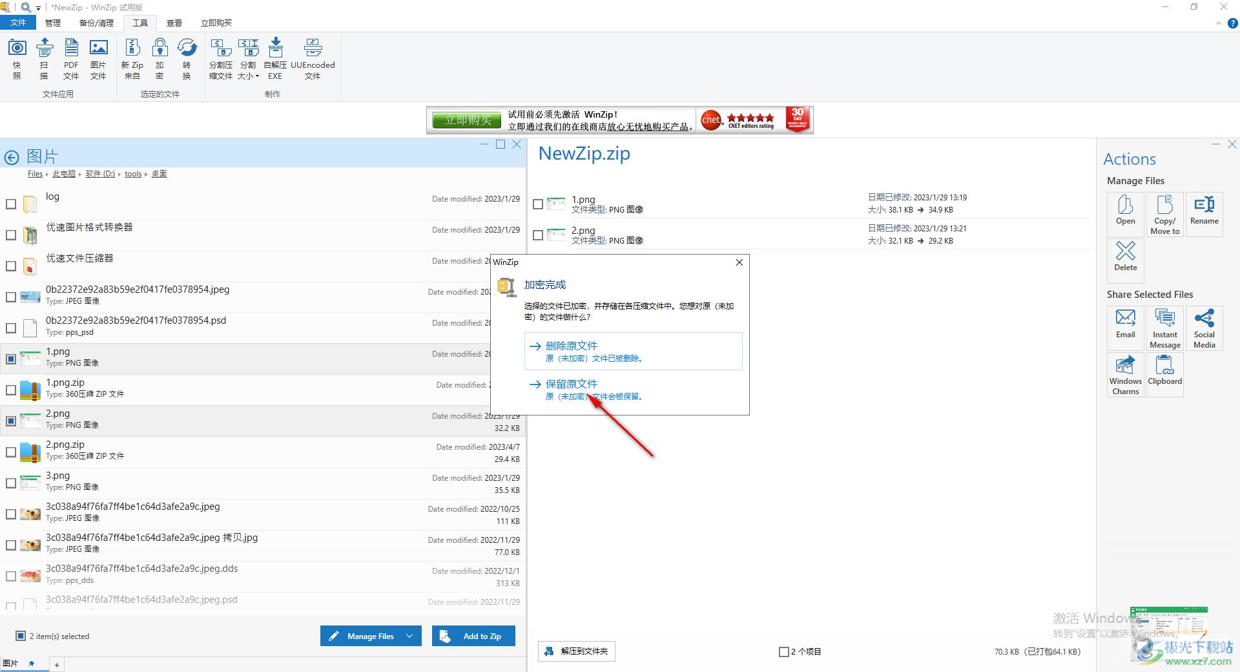Toggle checkbox for the log folder

(x=11, y=204)
